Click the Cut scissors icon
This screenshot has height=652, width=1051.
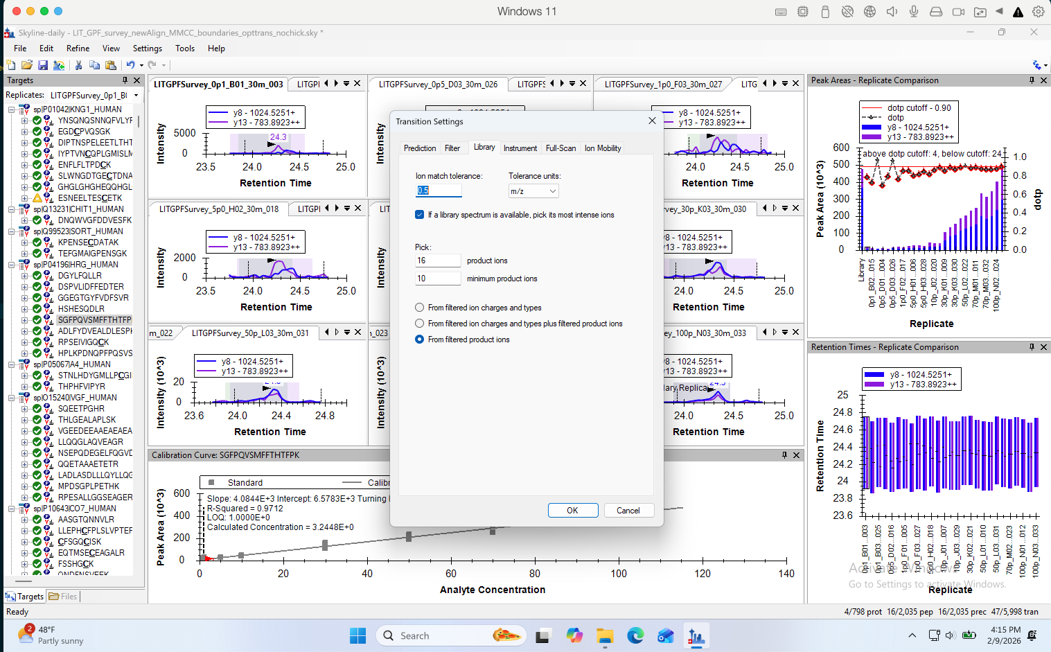[78, 65]
